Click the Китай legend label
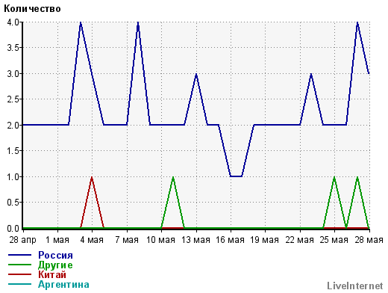This screenshot has height=293, width=388. [52, 274]
